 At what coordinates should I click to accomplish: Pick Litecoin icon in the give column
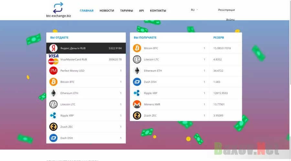point(53,104)
